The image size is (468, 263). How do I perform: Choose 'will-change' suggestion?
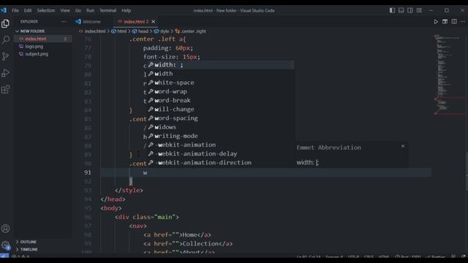[221, 109]
